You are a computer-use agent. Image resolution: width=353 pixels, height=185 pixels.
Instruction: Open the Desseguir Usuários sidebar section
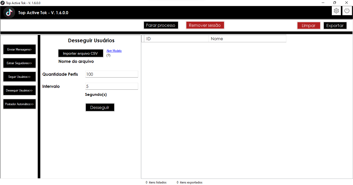pos(19,90)
